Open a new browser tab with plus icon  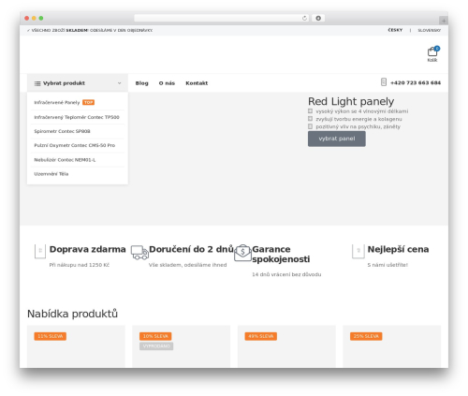pyautogui.click(x=444, y=21)
